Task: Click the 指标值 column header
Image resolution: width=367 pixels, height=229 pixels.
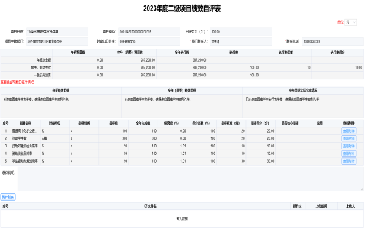Action: [x=113, y=123]
